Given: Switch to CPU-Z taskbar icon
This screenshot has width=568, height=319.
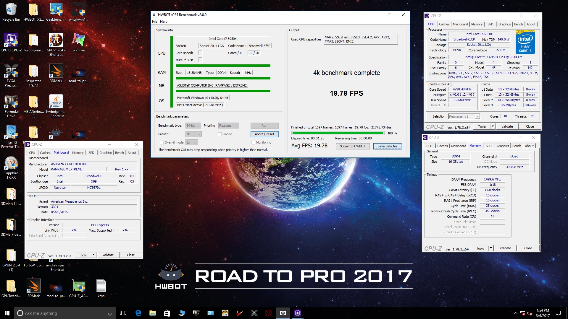Looking at the screenshot, I should click(298, 313).
